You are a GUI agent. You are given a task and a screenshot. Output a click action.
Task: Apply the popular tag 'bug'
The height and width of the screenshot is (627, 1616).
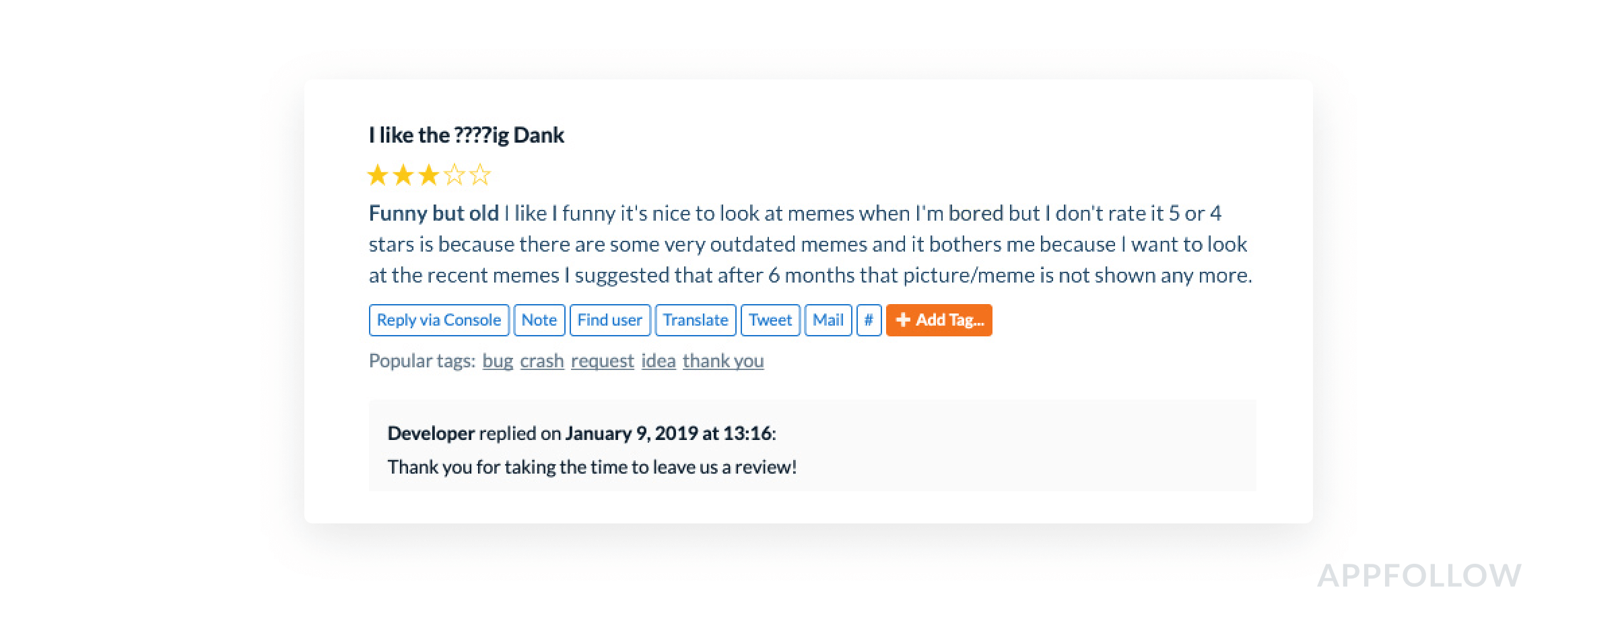pos(498,361)
